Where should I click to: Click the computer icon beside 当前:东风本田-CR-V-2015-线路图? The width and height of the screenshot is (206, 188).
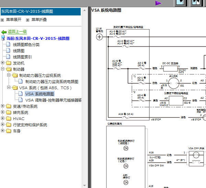(x=3, y=38)
